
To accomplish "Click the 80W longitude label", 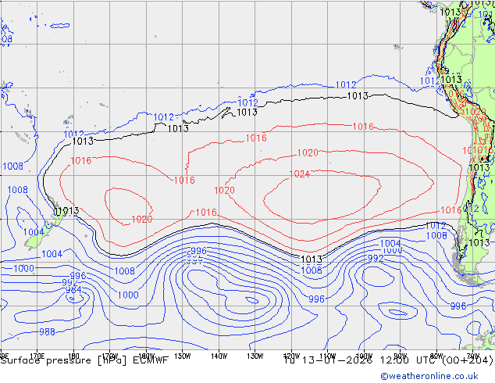I will 436,356.
